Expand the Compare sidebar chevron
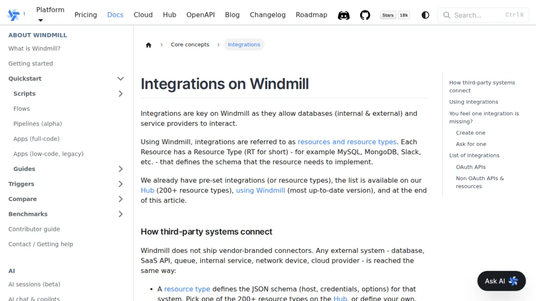Viewport: 536px width, 301px height. pyautogui.click(x=120, y=199)
